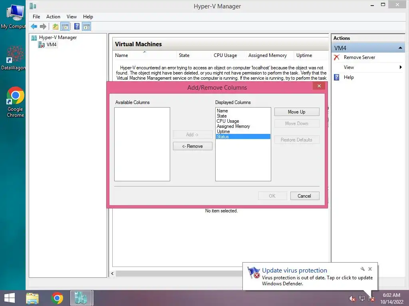The width and height of the screenshot is (409, 306).
Task: Click the empty Available Columns list box
Action: click(x=142, y=144)
